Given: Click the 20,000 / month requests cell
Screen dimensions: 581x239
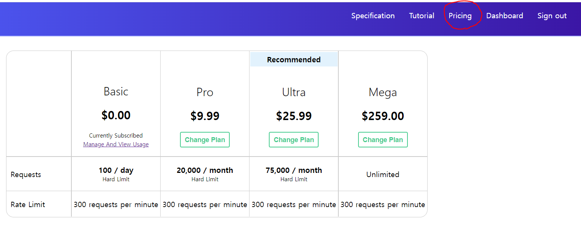Looking at the screenshot, I should point(205,174).
